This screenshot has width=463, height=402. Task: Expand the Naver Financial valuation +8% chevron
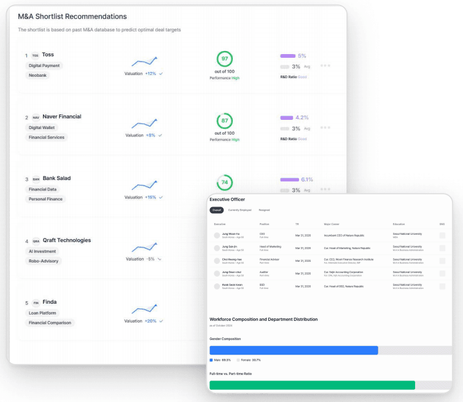(x=160, y=135)
